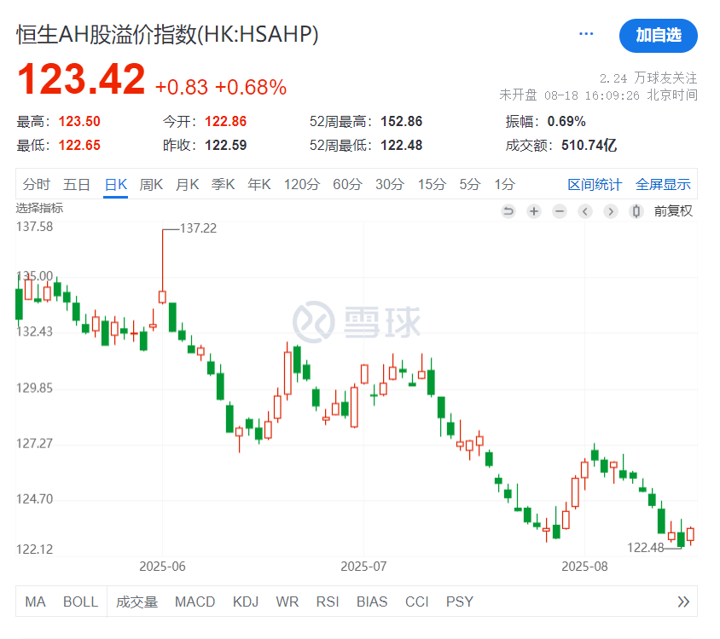Pan chart right with right chevron
Screen dimensions: 720x639
click(x=611, y=211)
